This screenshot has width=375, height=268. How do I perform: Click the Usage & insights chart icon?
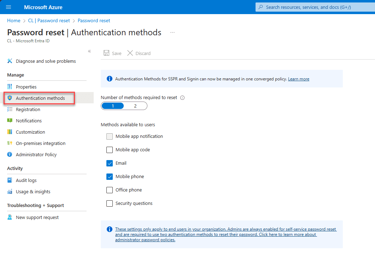pos(10,191)
